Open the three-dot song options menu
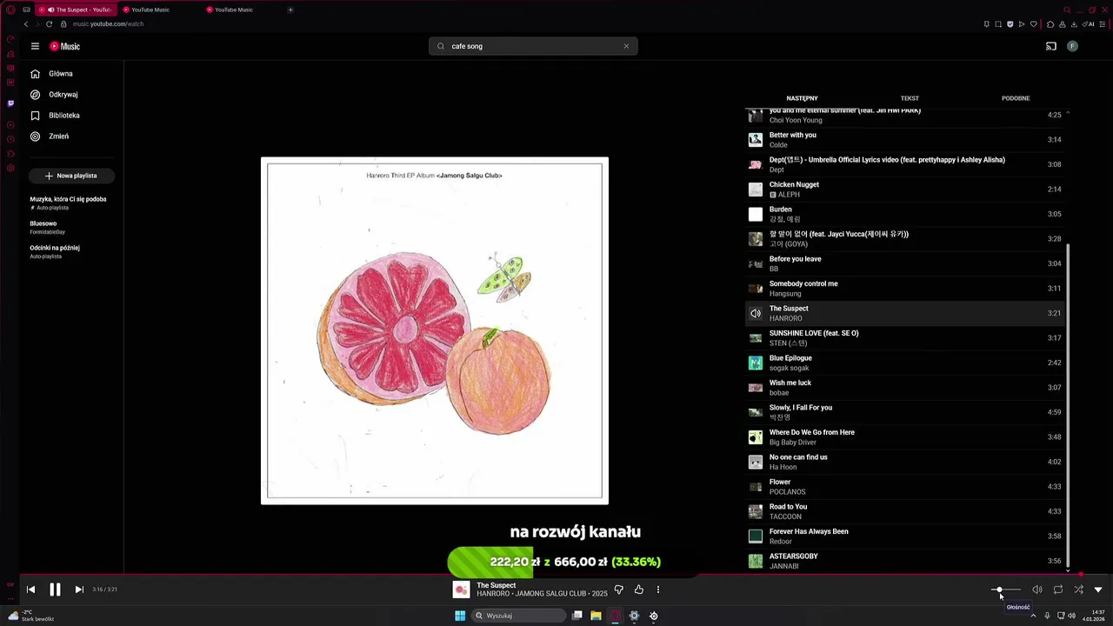Screen dimensions: 1113x626 coord(658,589)
